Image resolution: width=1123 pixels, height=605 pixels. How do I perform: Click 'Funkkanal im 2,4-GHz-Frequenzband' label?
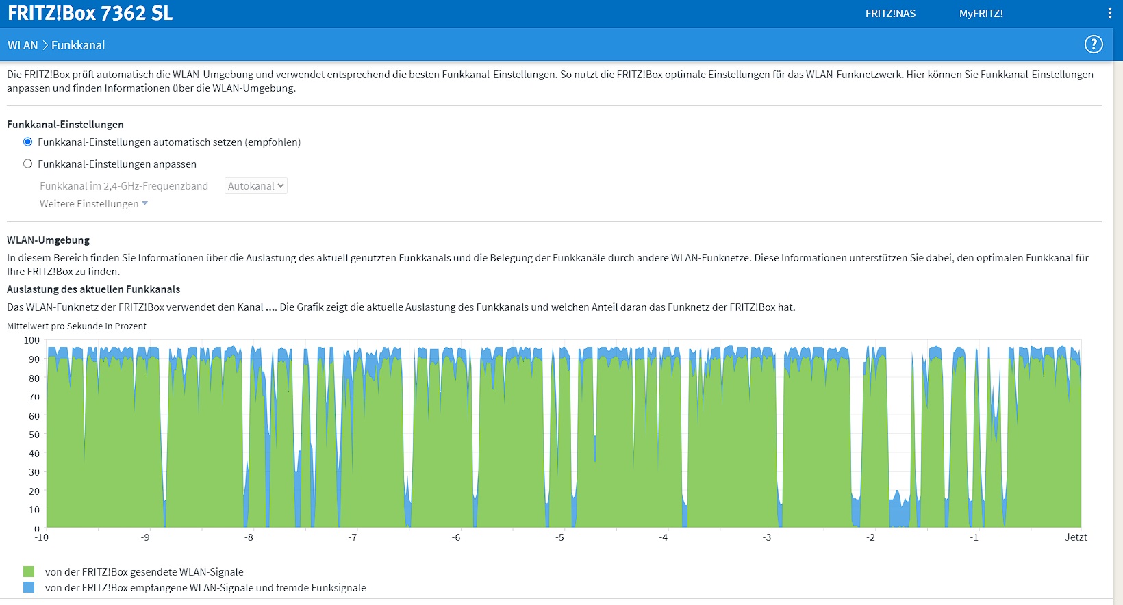point(124,185)
